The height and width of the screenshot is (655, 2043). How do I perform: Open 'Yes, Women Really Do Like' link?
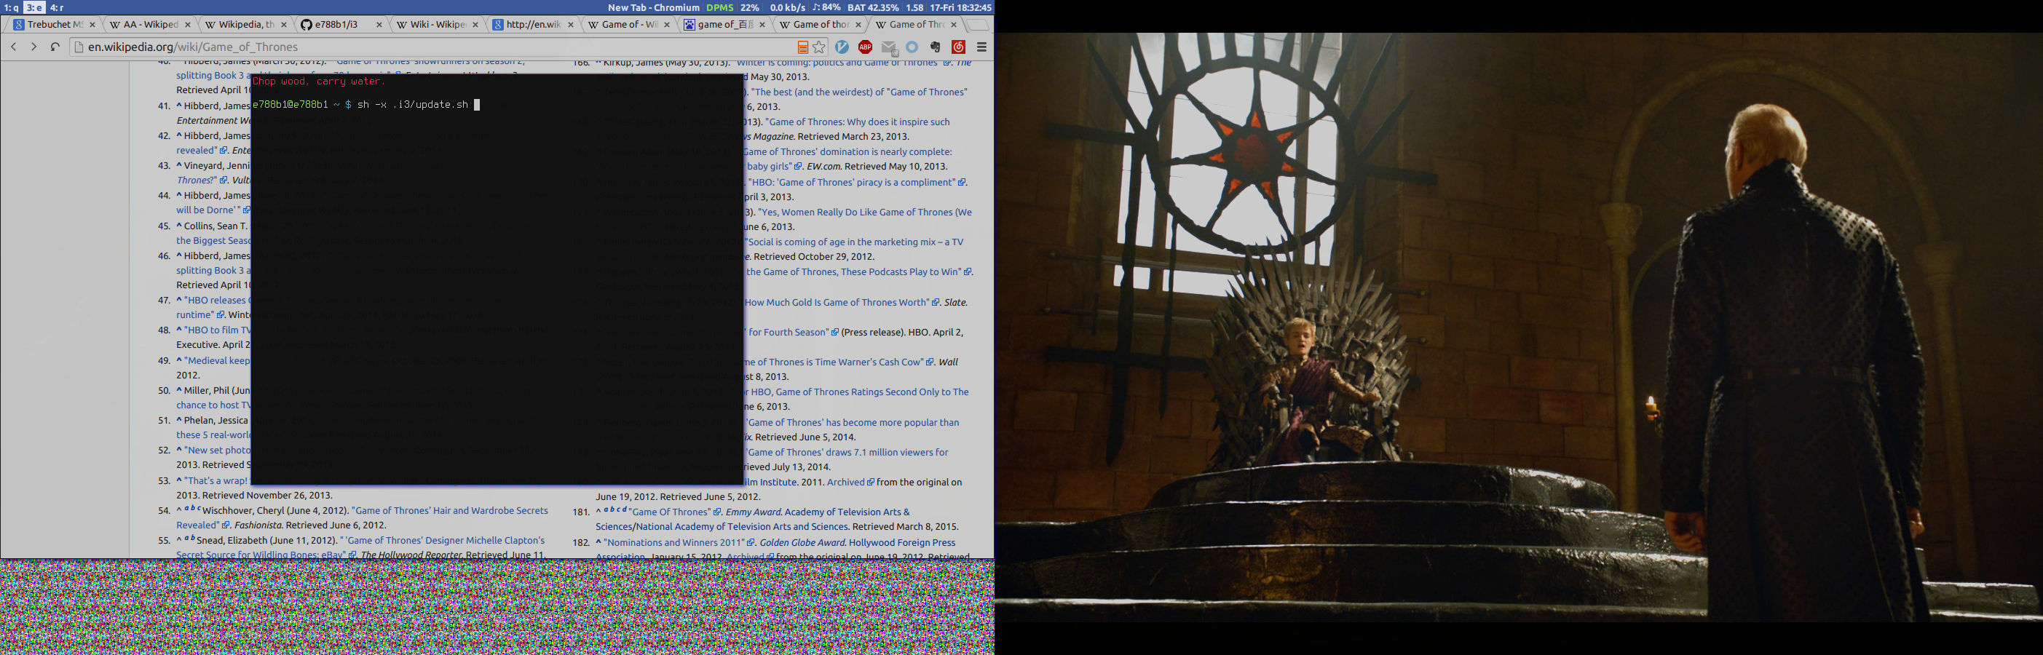click(864, 213)
